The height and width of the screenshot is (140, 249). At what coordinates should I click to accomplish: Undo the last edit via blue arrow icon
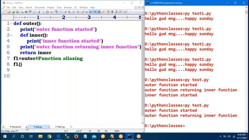[x=56, y=12]
